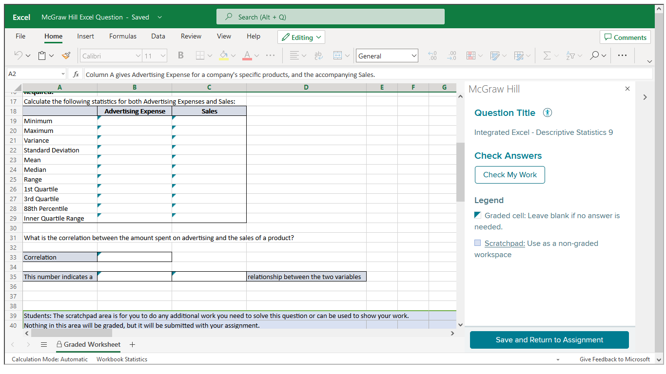Select the Find magnifier icon
Image resolution: width=666 pixels, height=374 pixels.
coord(595,55)
